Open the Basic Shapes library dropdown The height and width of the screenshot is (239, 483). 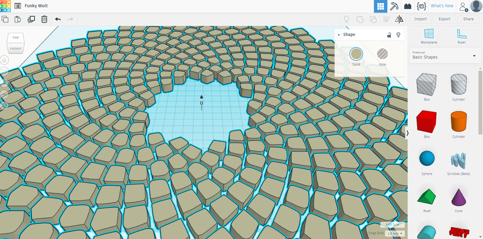click(x=445, y=56)
